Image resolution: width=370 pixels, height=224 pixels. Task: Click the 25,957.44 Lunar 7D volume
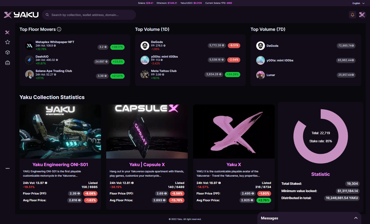(346, 75)
